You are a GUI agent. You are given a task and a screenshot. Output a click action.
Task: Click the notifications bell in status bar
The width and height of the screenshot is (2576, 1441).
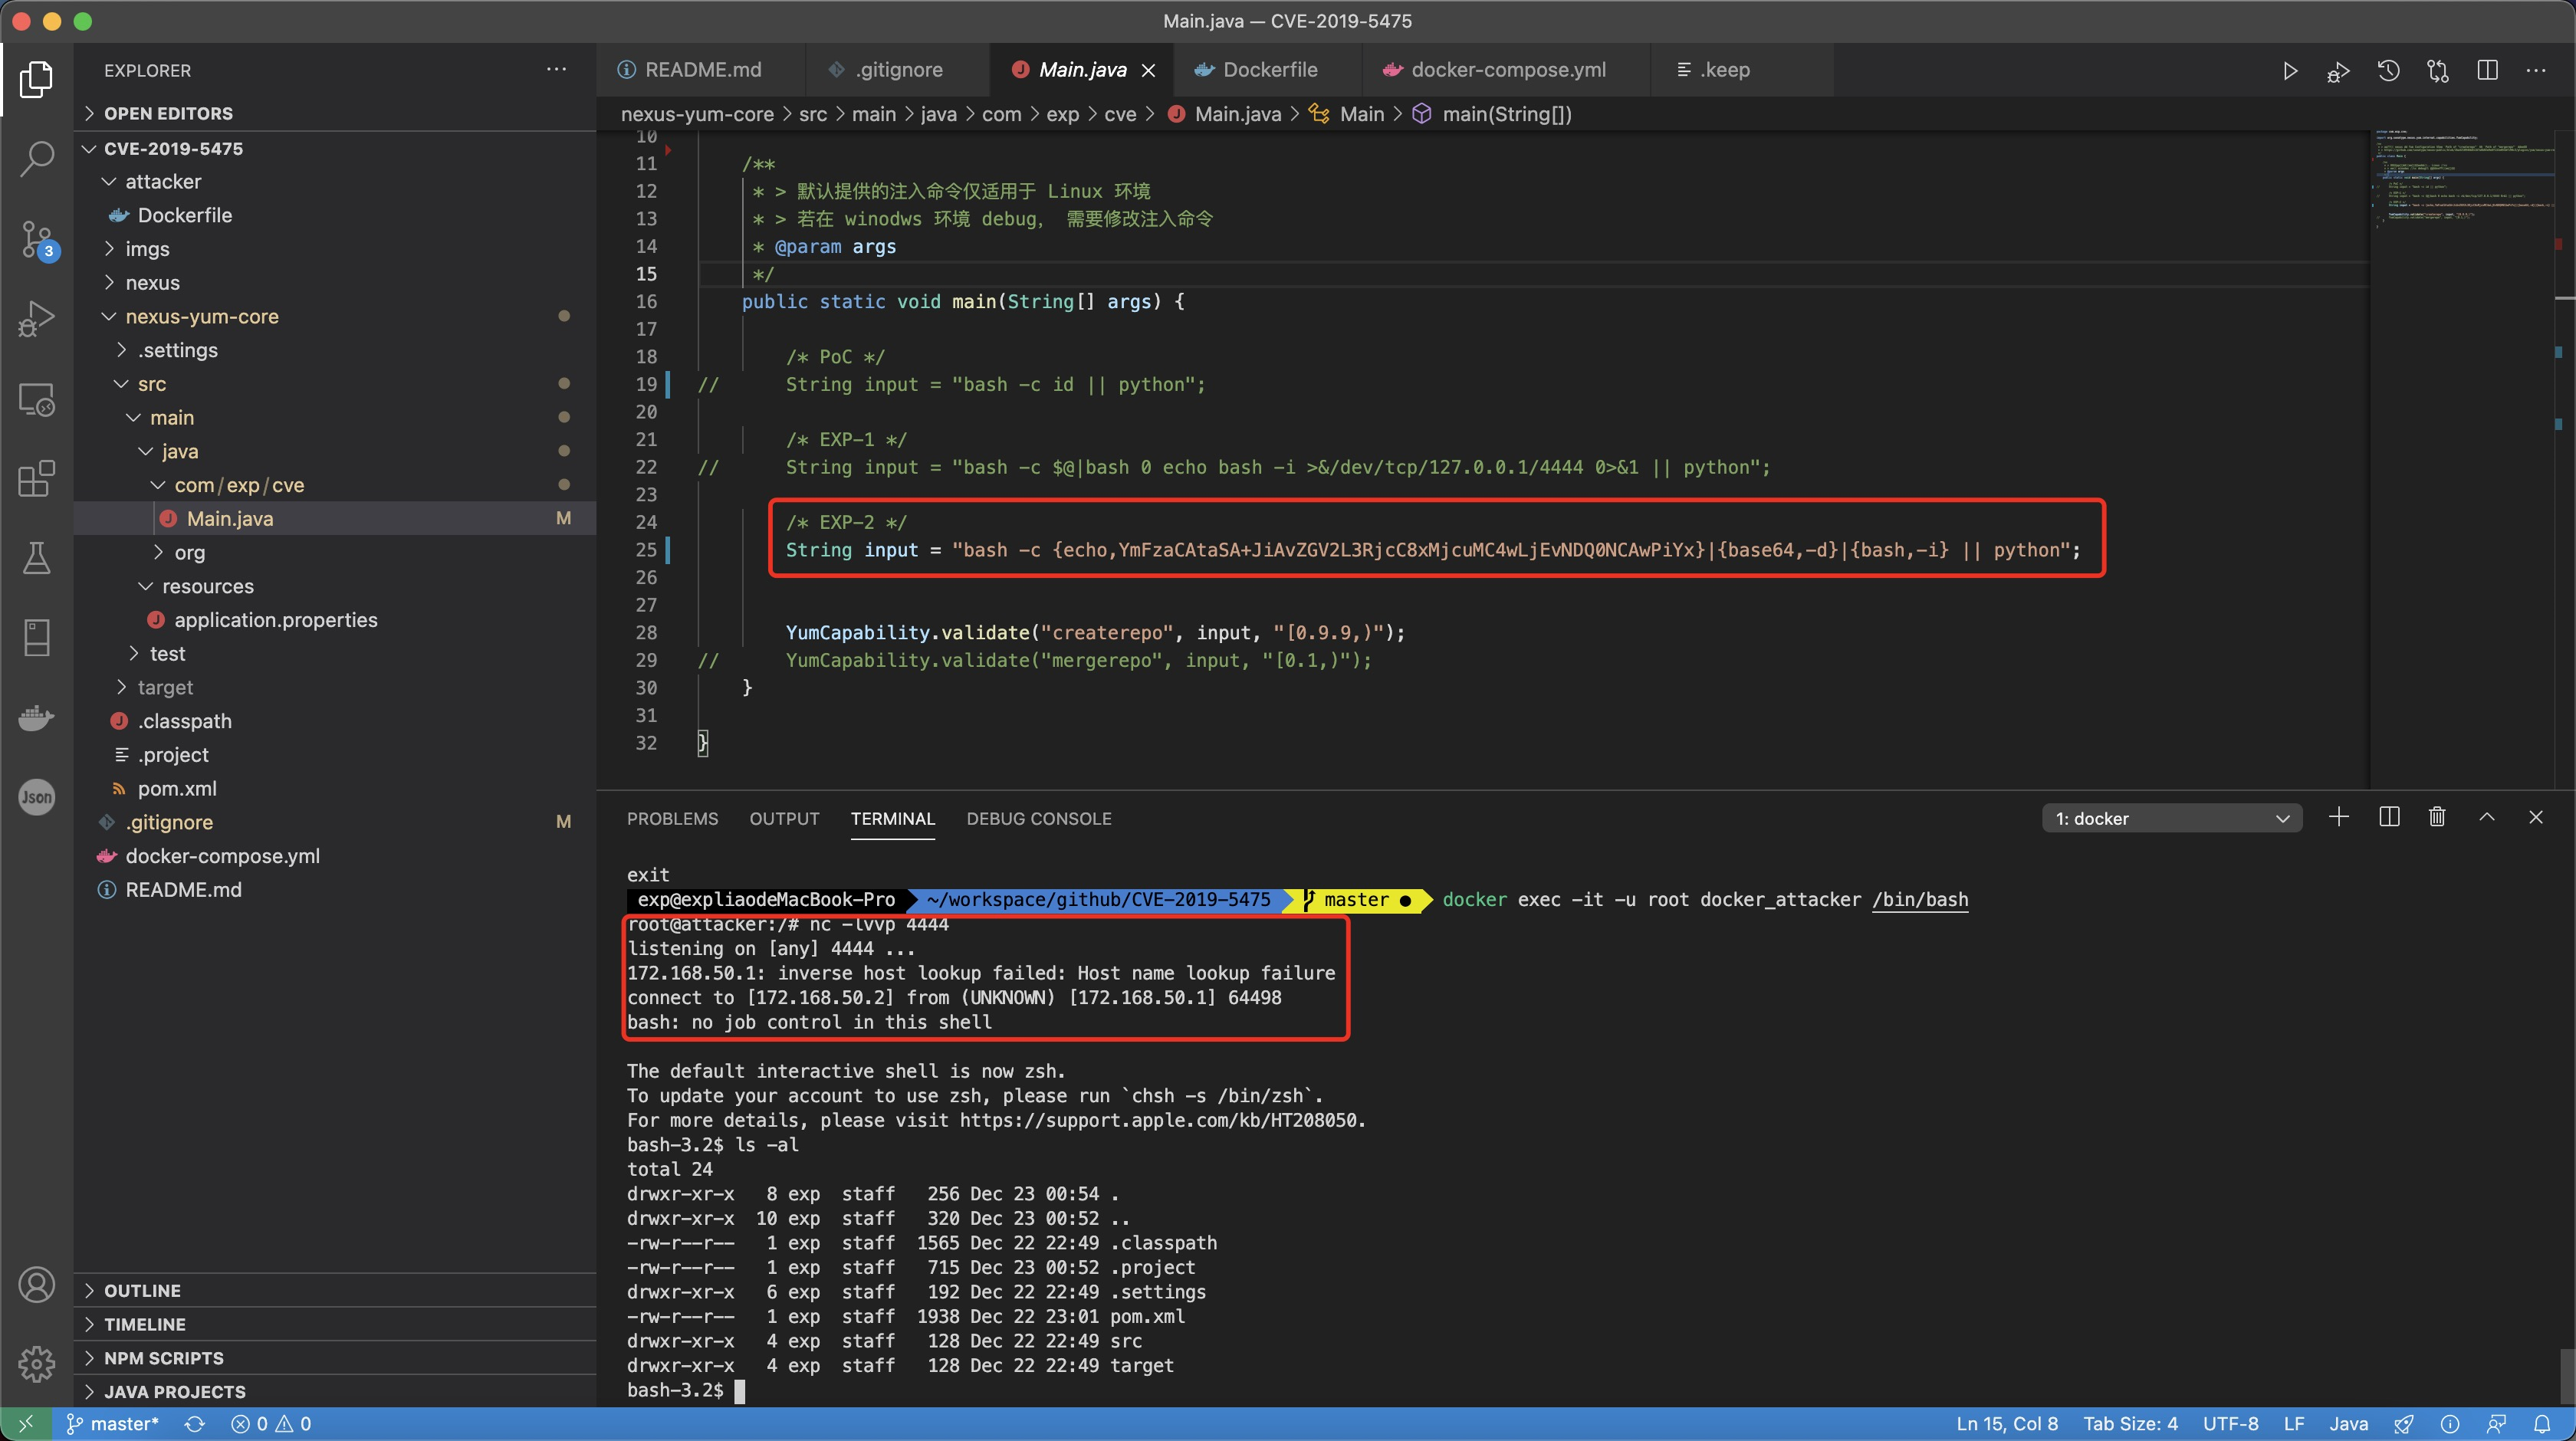pyautogui.click(x=2542, y=1424)
